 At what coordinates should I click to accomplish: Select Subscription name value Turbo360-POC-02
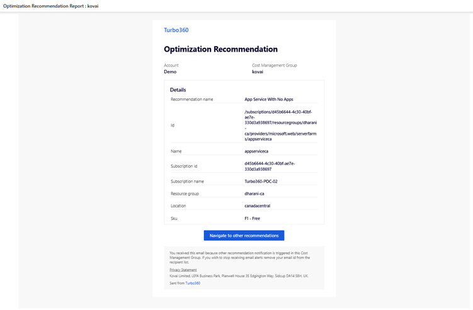261,181
